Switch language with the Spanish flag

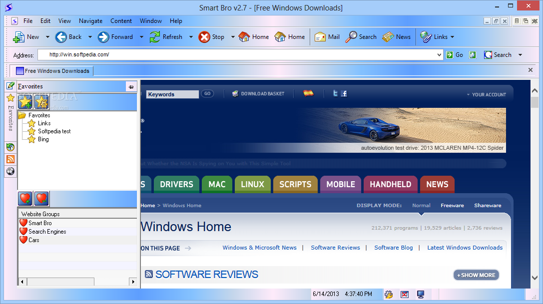click(308, 93)
